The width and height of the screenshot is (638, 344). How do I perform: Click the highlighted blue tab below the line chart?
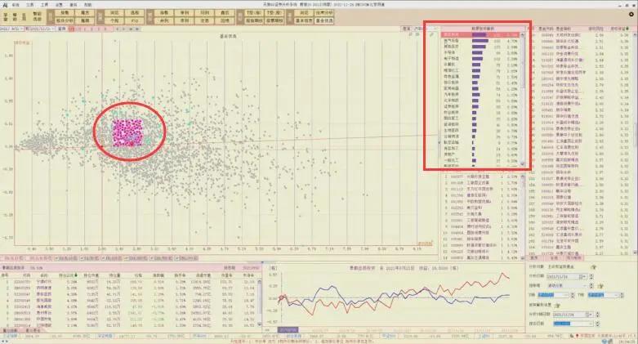tap(288, 330)
